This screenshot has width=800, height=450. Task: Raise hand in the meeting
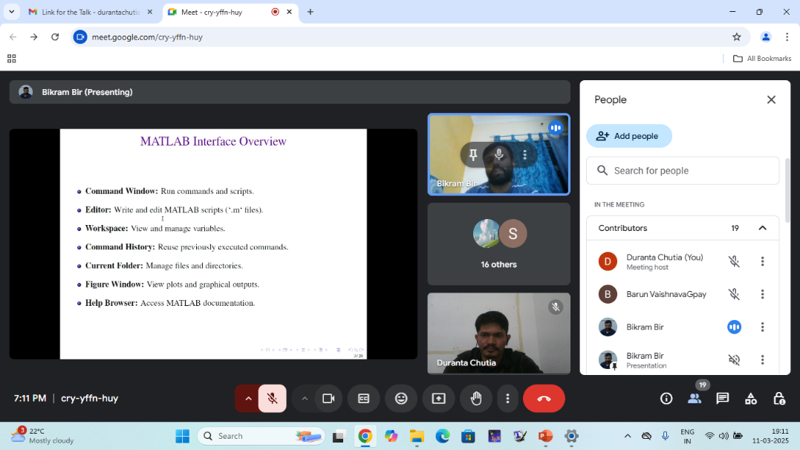click(476, 399)
